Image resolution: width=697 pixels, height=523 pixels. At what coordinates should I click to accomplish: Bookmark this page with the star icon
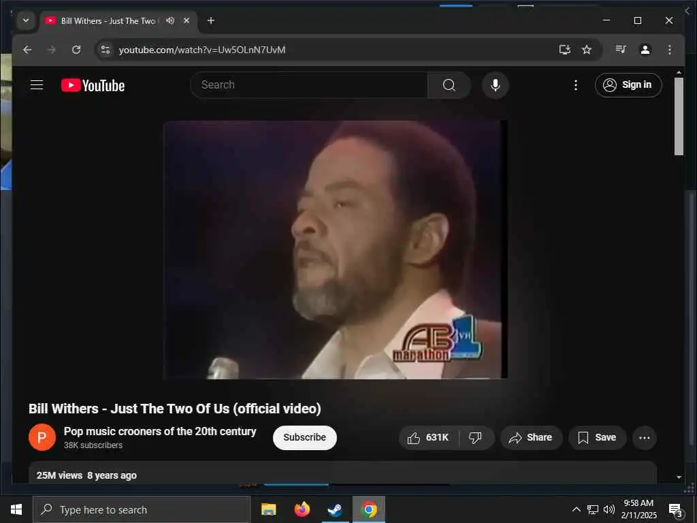tap(587, 50)
